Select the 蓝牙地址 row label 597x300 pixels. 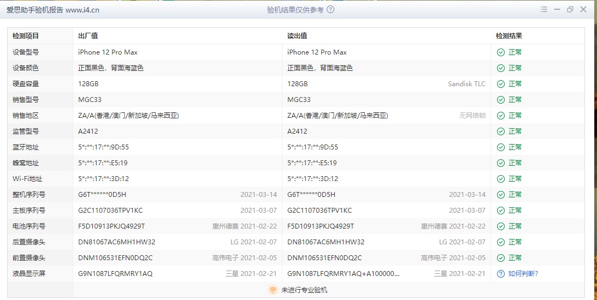26,147
